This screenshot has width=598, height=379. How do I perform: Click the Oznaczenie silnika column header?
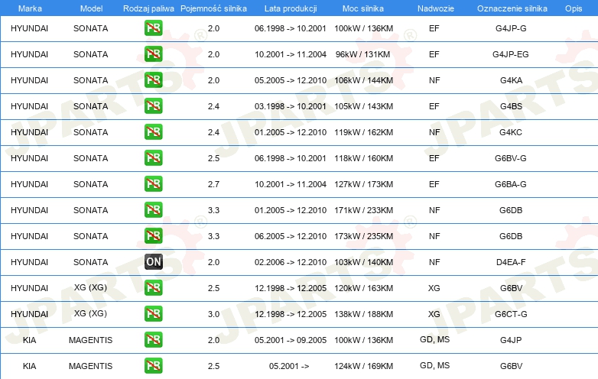coord(512,8)
